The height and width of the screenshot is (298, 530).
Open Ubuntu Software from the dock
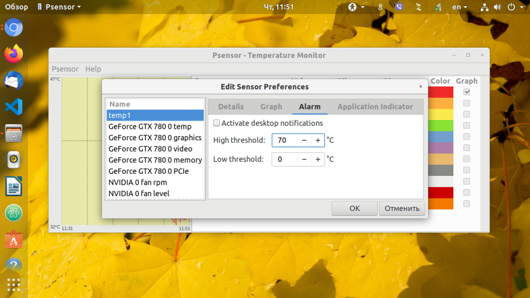[x=13, y=239]
